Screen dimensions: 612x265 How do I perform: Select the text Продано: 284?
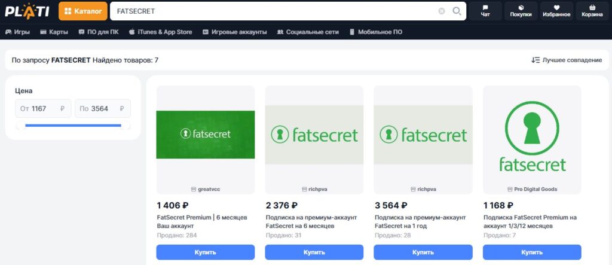coord(177,235)
